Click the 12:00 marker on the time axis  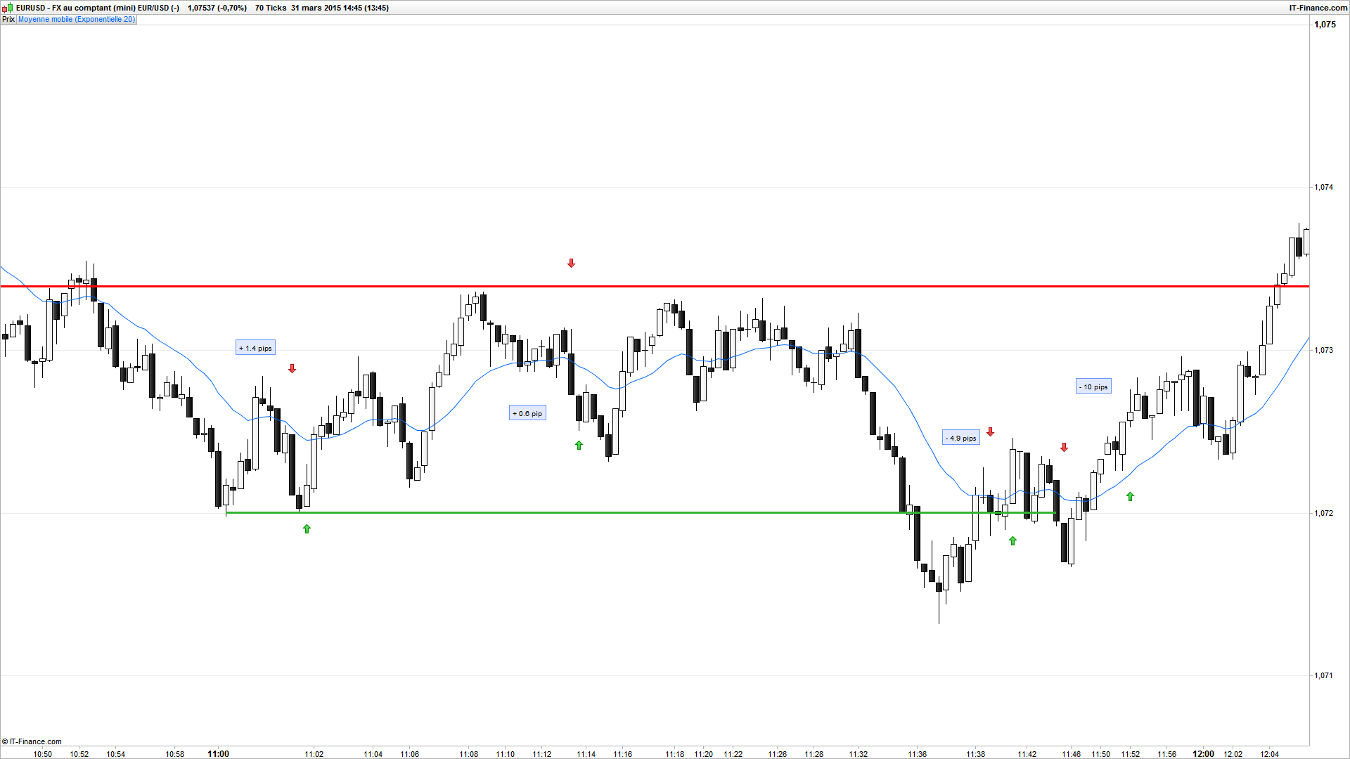(1203, 754)
